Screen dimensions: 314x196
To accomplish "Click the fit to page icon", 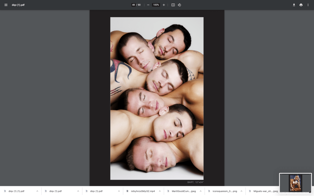I will [x=173, y=5].
